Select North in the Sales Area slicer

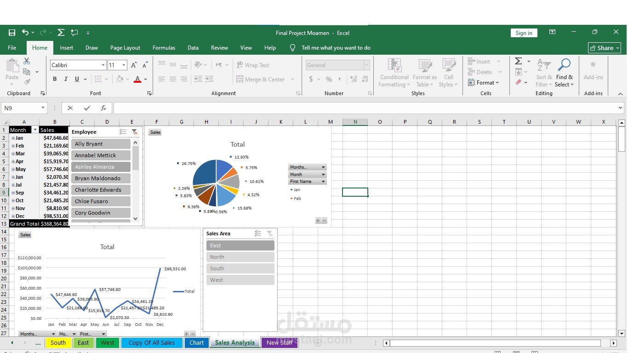coord(240,256)
